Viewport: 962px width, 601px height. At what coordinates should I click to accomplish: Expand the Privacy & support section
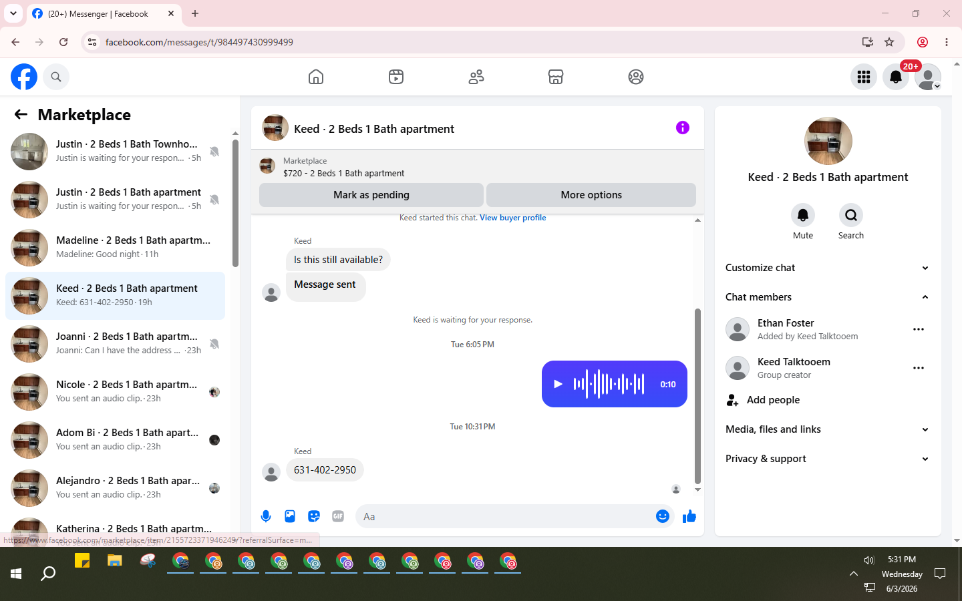coord(828,459)
